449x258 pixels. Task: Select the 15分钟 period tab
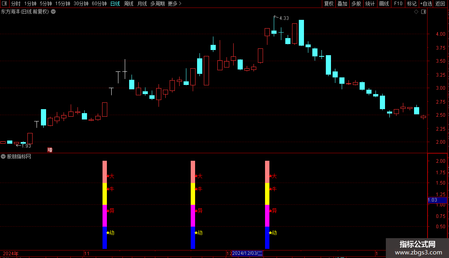click(63, 4)
